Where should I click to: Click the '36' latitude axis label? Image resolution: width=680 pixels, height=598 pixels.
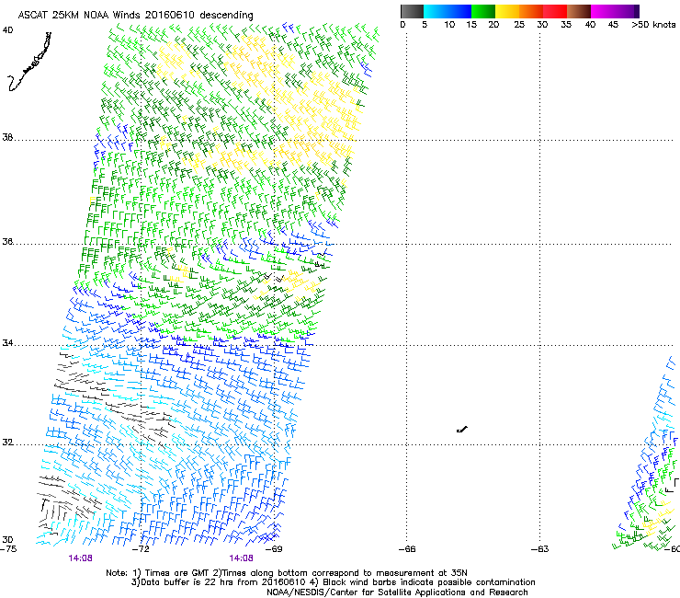(x=7, y=241)
